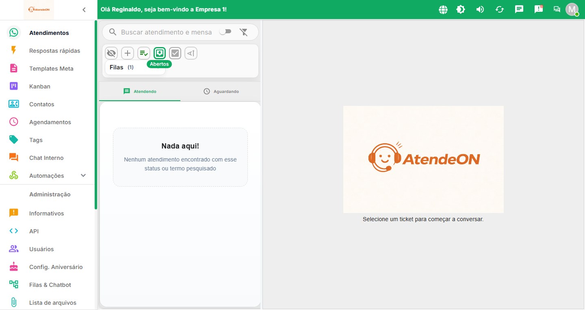Click the search magnifier icon
This screenshot has width=585, height=310.
(113, 32)
